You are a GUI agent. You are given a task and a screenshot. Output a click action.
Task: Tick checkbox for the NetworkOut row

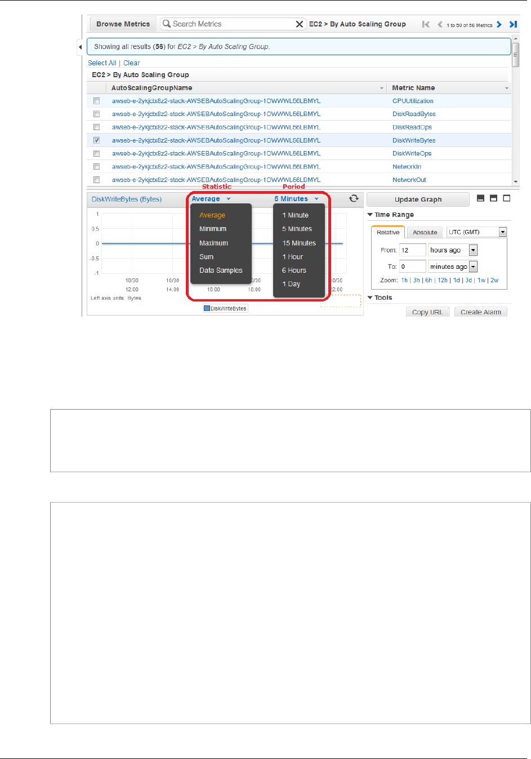97,180
